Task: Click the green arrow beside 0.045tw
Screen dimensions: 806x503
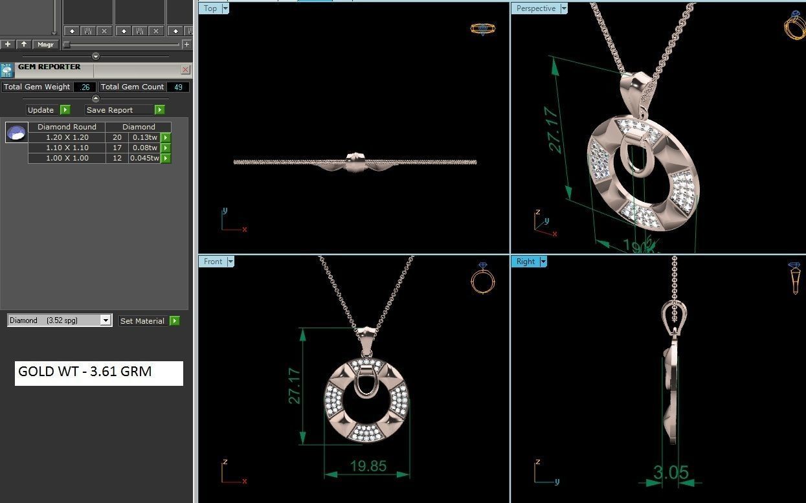Action: click(x=166, y=158)
